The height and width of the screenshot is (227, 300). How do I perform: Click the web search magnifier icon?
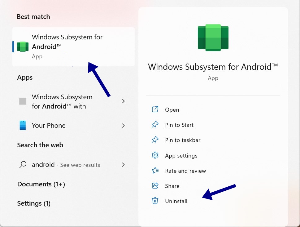tap(23, 165)
